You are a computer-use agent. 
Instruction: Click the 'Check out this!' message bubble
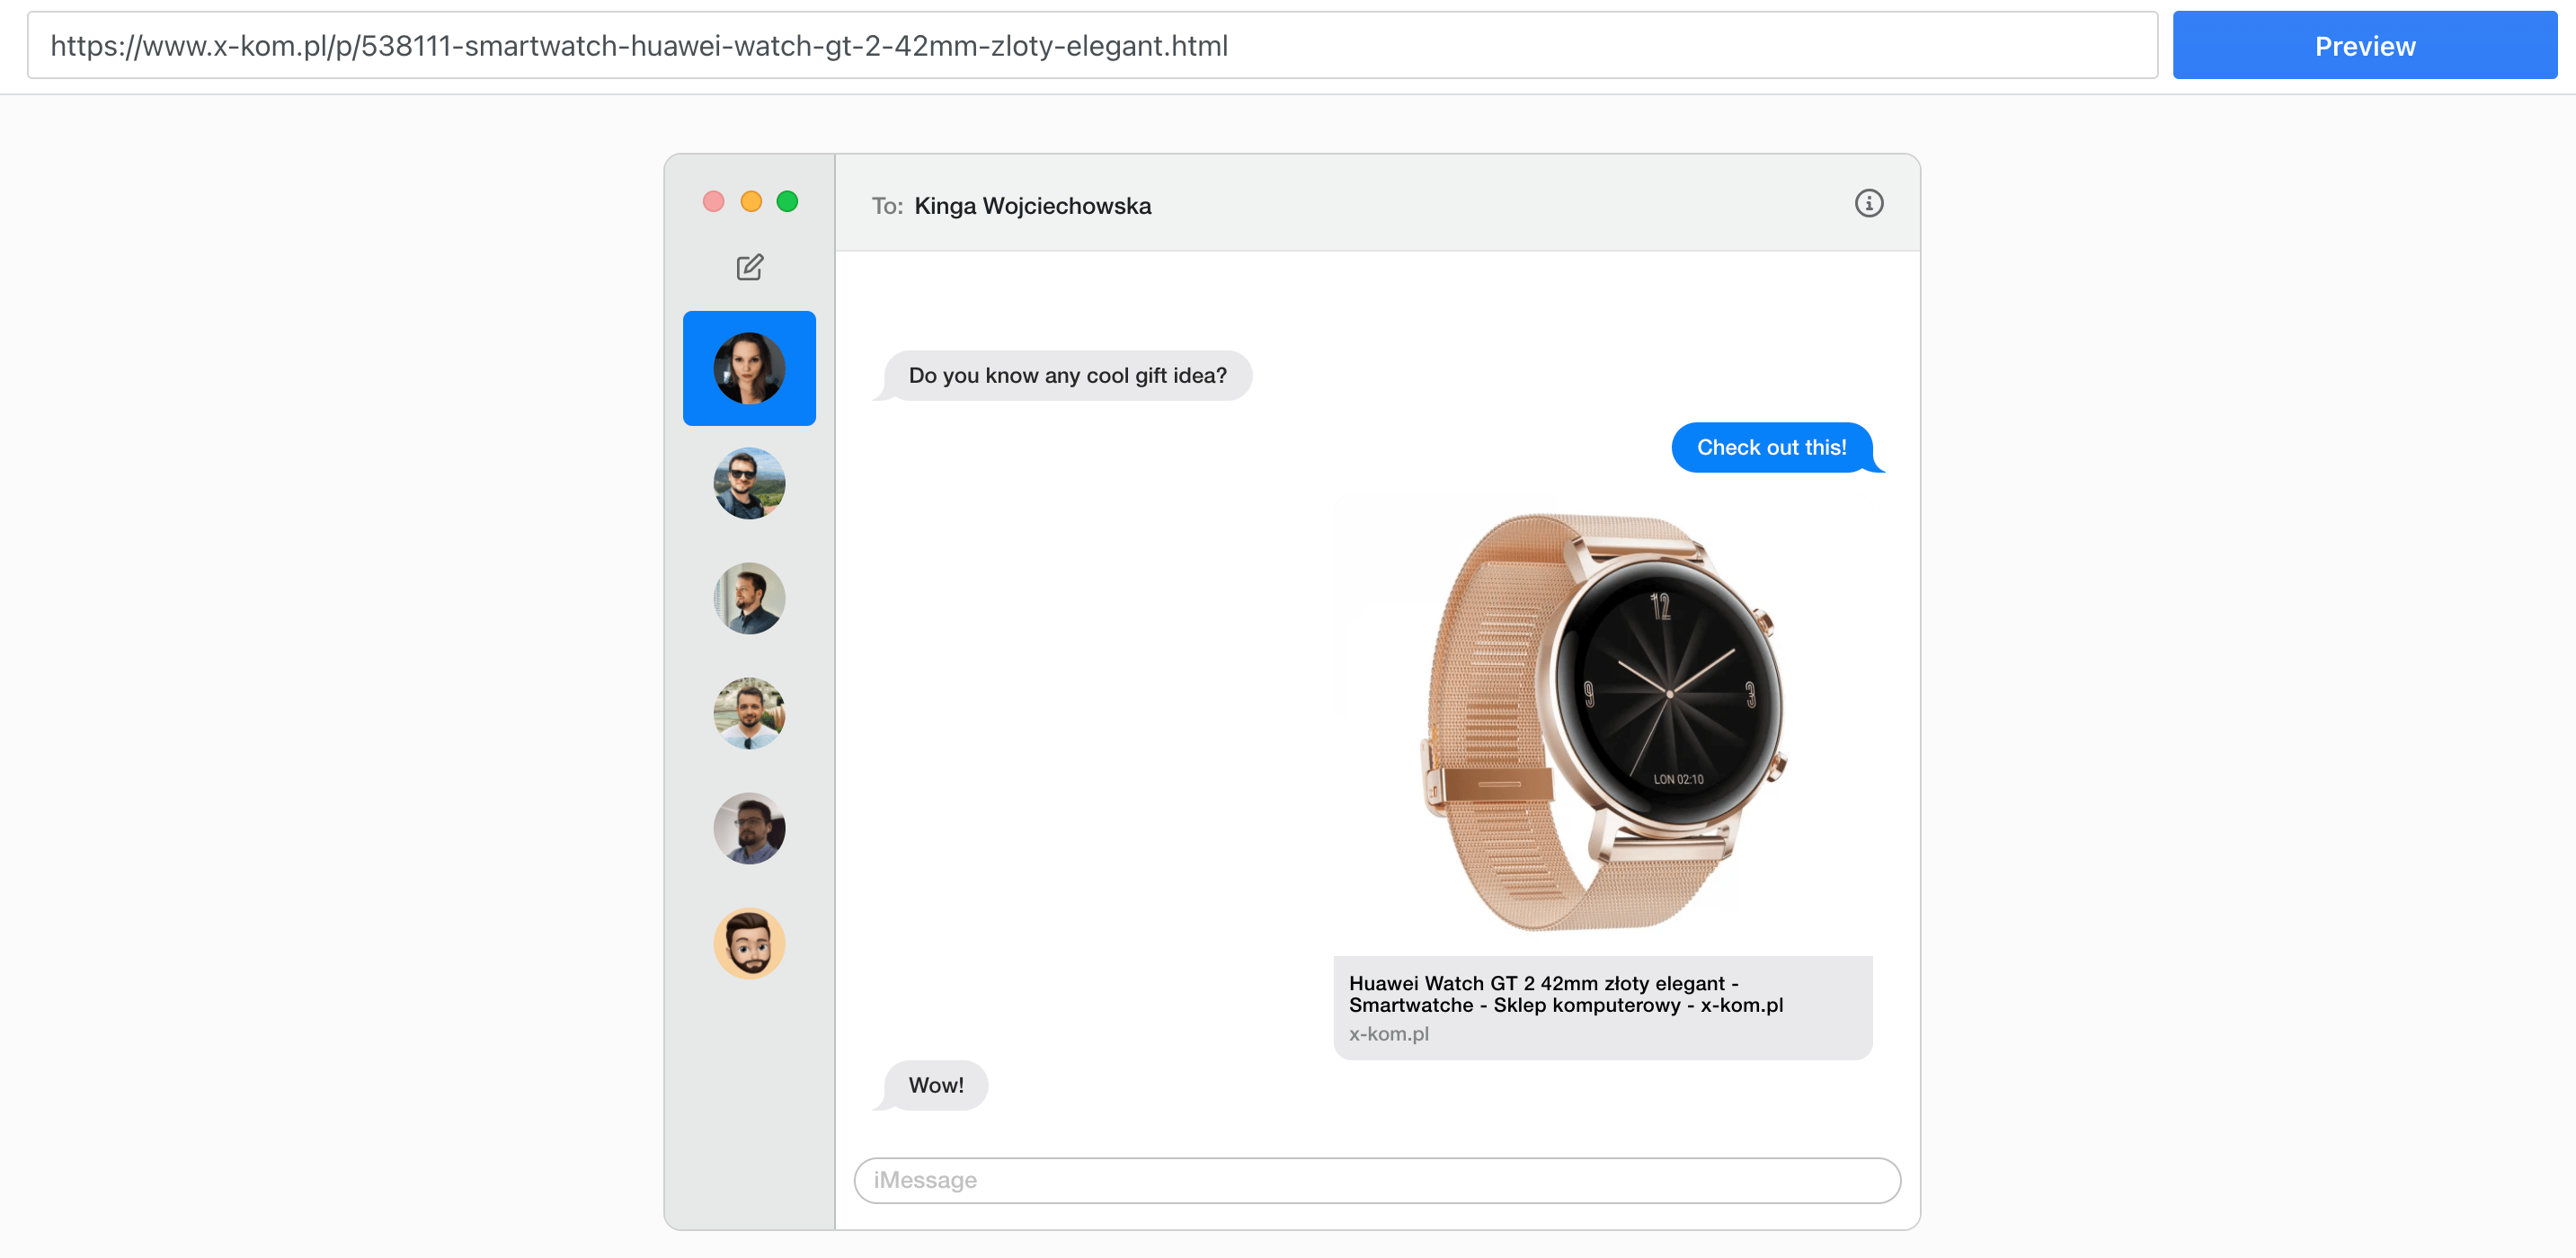(1771, 447)
